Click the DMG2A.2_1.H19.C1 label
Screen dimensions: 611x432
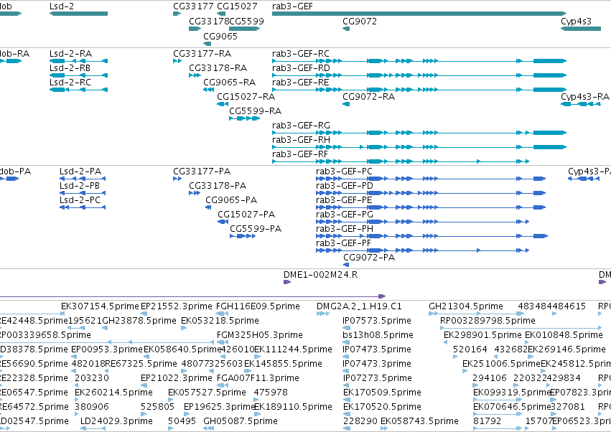tap(359, 306)
